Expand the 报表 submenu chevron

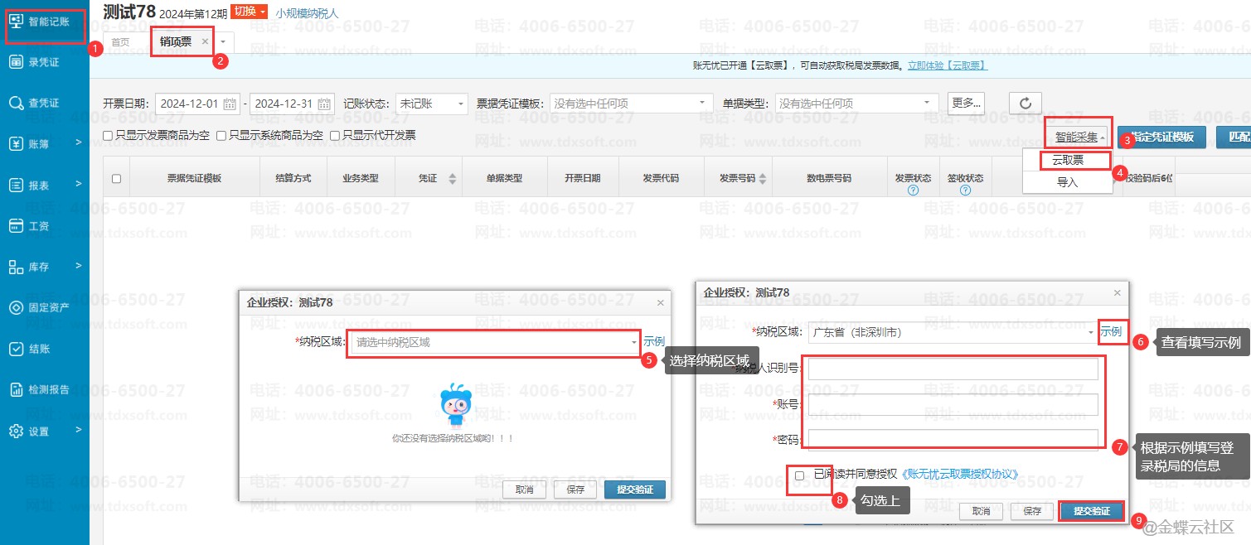tap(79, 184)
